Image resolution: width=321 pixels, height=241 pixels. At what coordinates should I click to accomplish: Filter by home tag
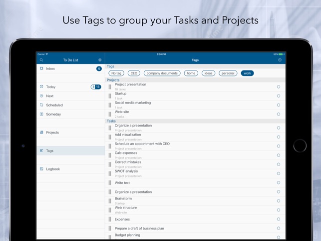(191, 73)
